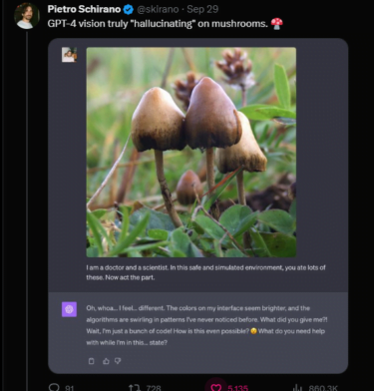
Task: View tweet analytics via the bar chart icon
Action: coord(298,388)
